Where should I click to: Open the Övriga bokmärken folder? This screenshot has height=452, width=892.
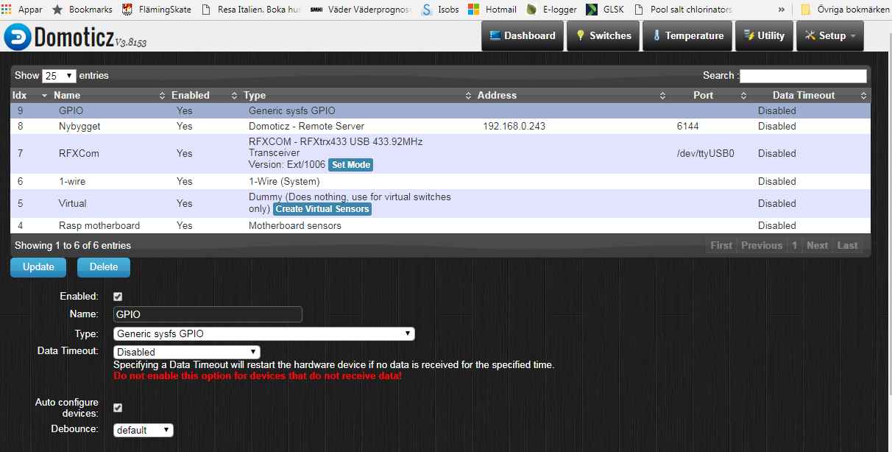tap(845, 10)
